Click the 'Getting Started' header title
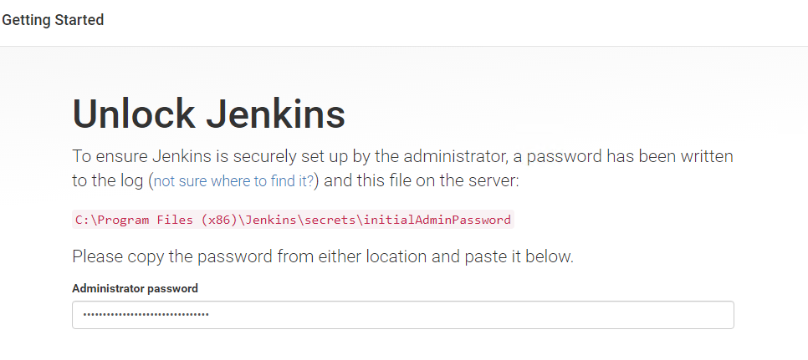 coord(53,20)
